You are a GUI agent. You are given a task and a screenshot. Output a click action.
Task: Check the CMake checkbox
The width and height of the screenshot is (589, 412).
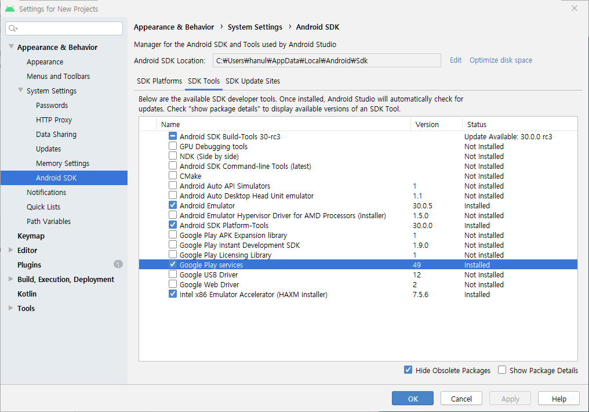coord(172,176)
